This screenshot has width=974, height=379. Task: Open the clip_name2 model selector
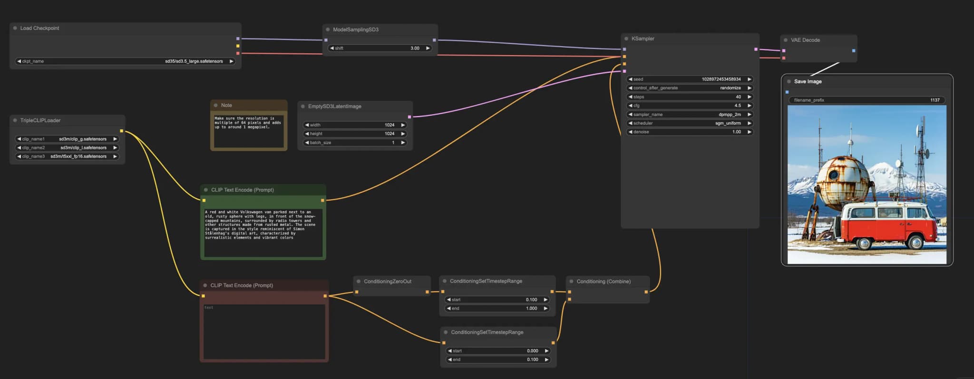coord(67,147)
